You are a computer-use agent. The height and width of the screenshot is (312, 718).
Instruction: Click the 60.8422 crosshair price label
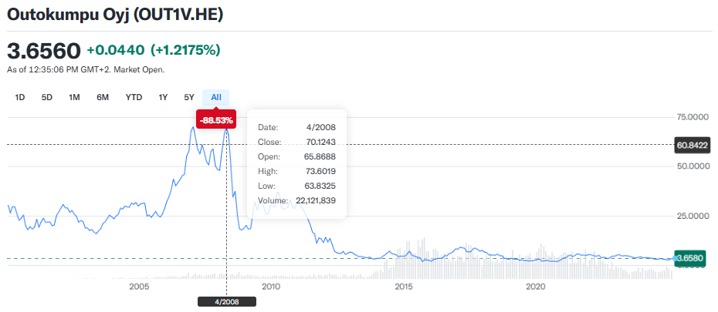[x=692, y=144]
